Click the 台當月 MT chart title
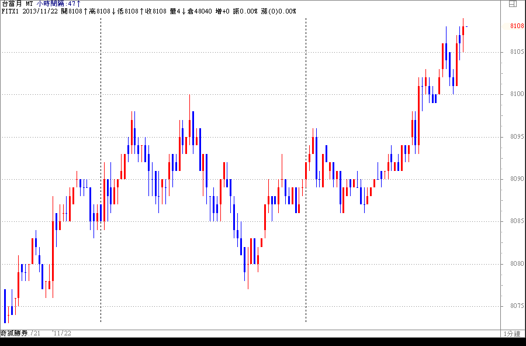Image resolution: width=526 pixels, height=346 pixels. pyautogui.click(x=17, y=4)
